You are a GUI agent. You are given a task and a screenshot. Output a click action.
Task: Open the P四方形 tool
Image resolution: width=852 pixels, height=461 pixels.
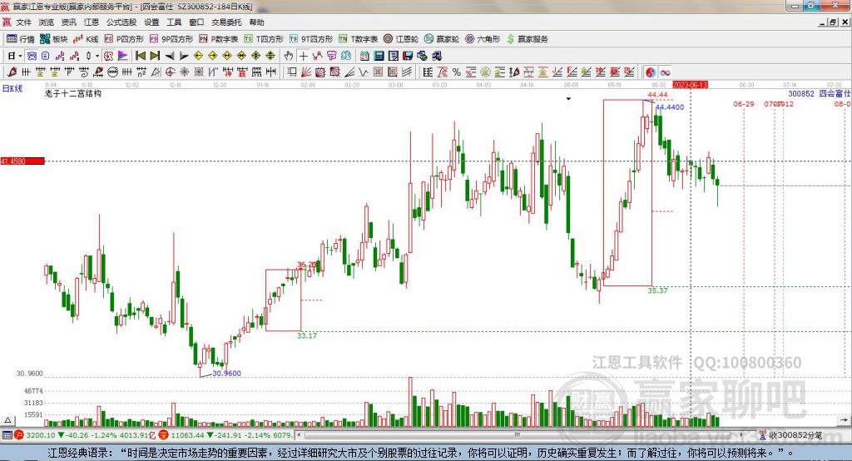[124, 39]
